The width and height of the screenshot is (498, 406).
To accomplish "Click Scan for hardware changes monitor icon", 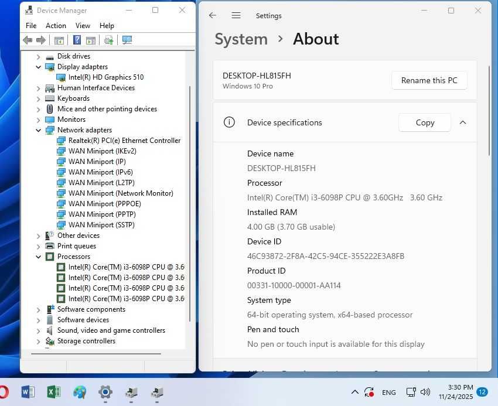I will (127, 40).
